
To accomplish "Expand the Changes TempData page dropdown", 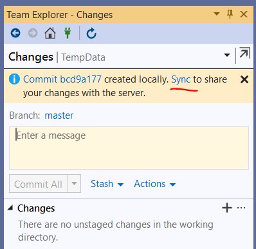I will tap(227, 55).
